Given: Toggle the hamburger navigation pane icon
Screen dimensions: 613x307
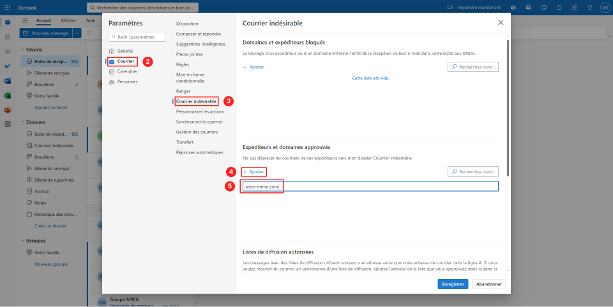Looking at the screenshot, I should [25, 20].
